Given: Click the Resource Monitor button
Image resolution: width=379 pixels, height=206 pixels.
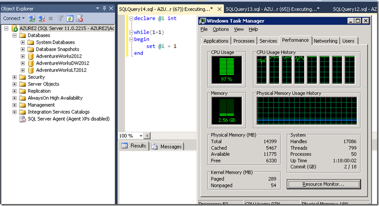Looking at the screenshot, I should coord(324,184).
